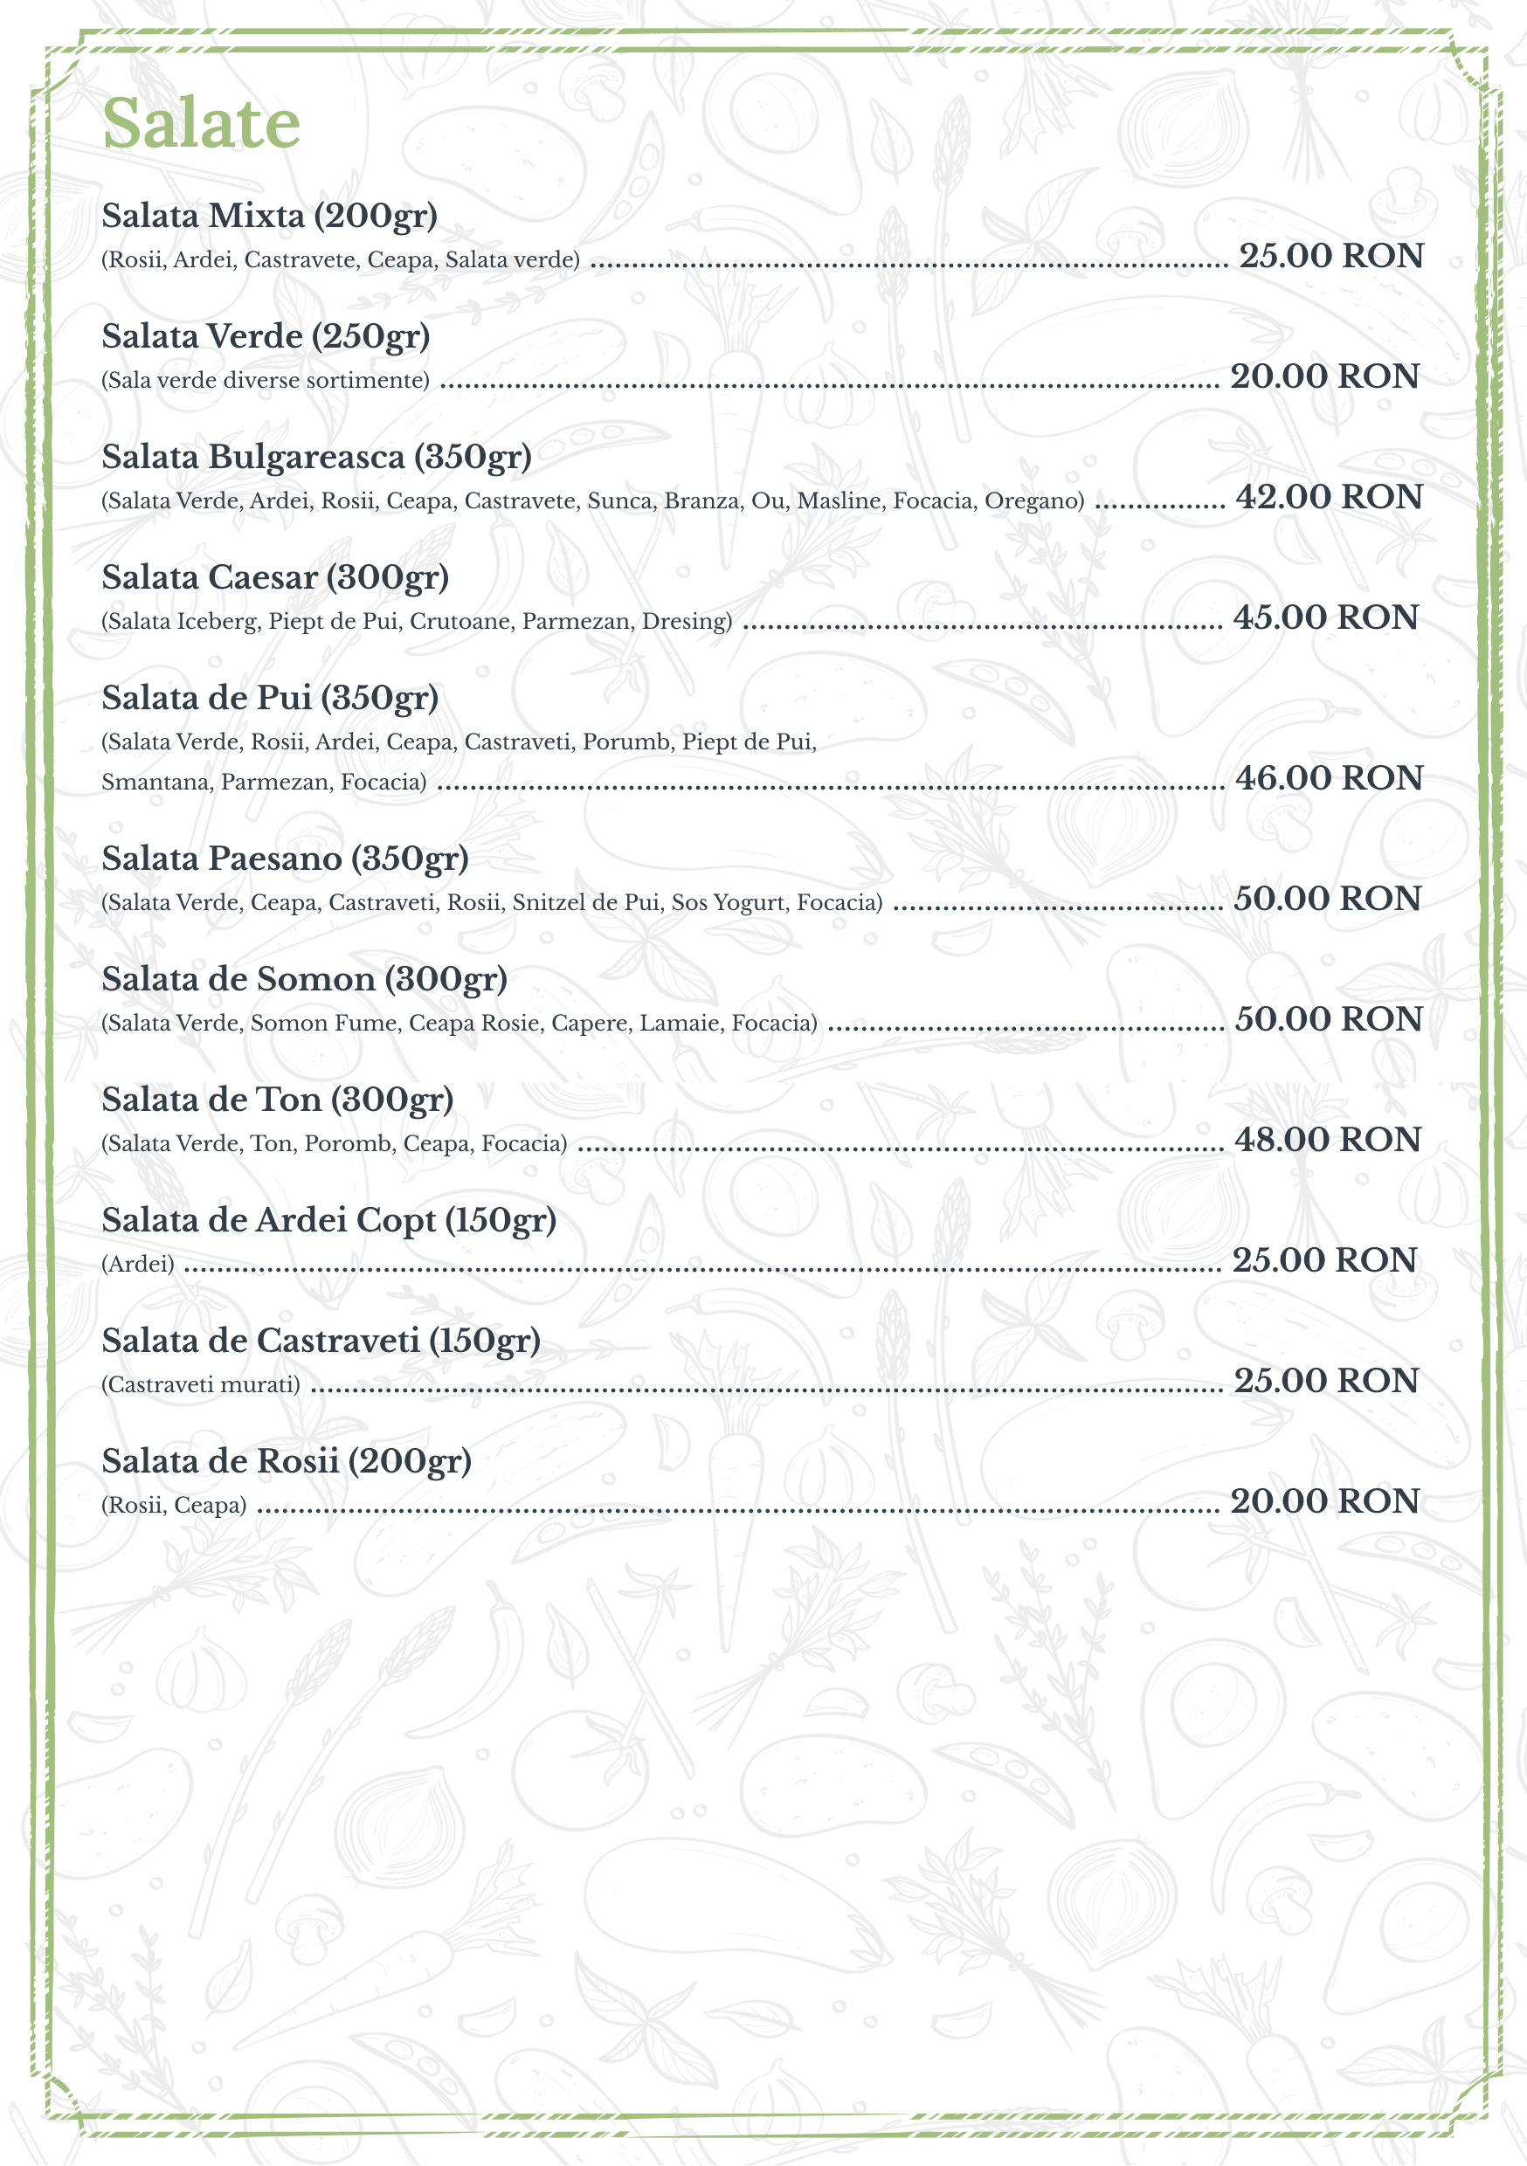Select the Salata de Pui (350gr) title
This screenshot has width=1527, height=2166.
(271, 698)
